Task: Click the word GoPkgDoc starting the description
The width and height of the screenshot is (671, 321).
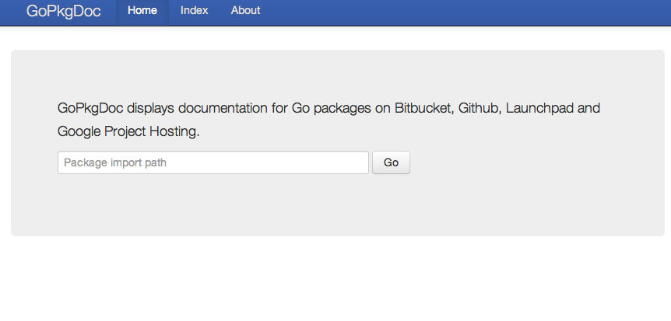Action: point(90,108)
